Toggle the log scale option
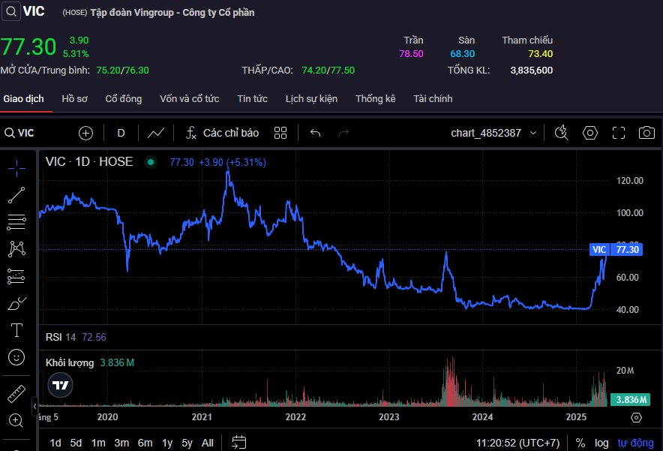Viewport: 663px width, 451px height. point(601,443)
